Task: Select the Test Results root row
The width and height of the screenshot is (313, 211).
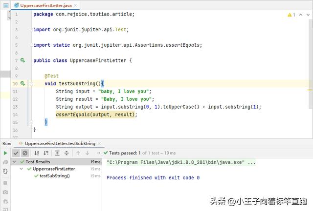Action: click(56, 162)
